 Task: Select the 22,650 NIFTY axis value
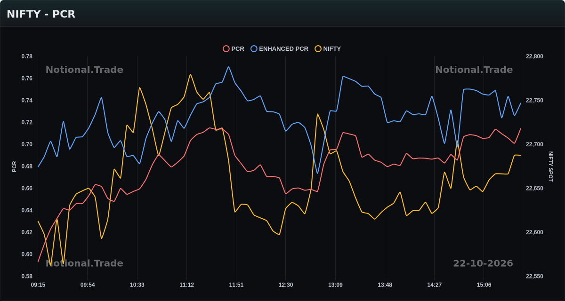[x=534, y=189]
